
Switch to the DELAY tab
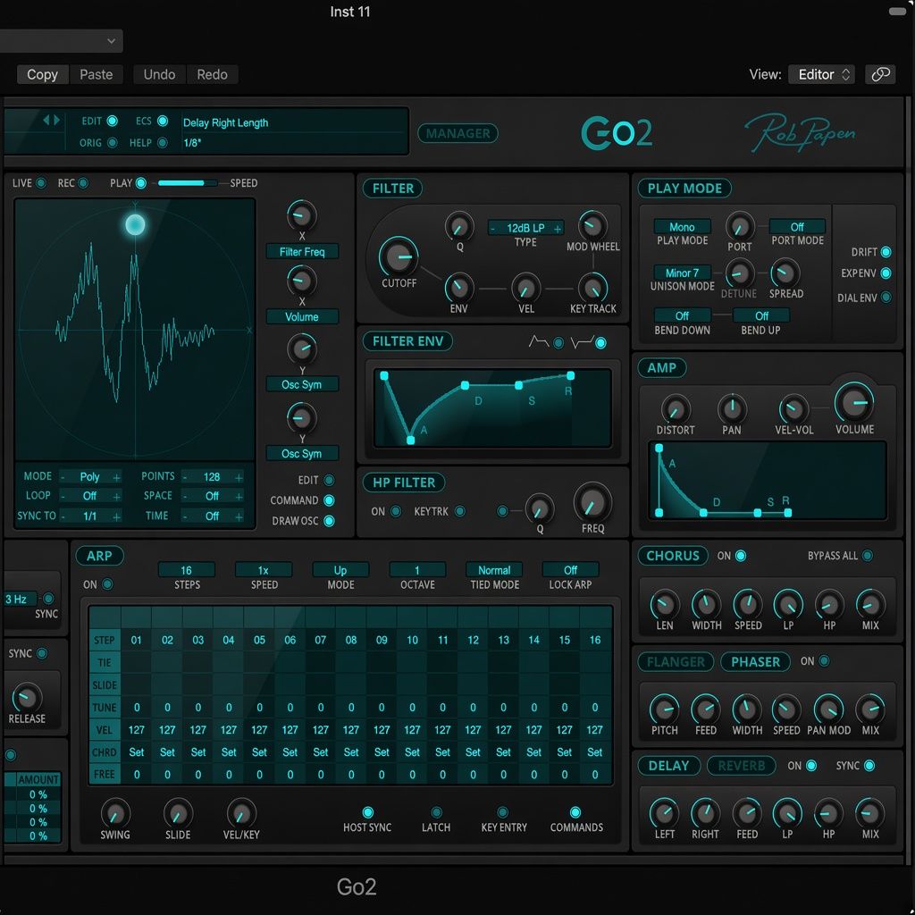668,766
